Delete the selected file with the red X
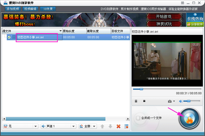 118,126
